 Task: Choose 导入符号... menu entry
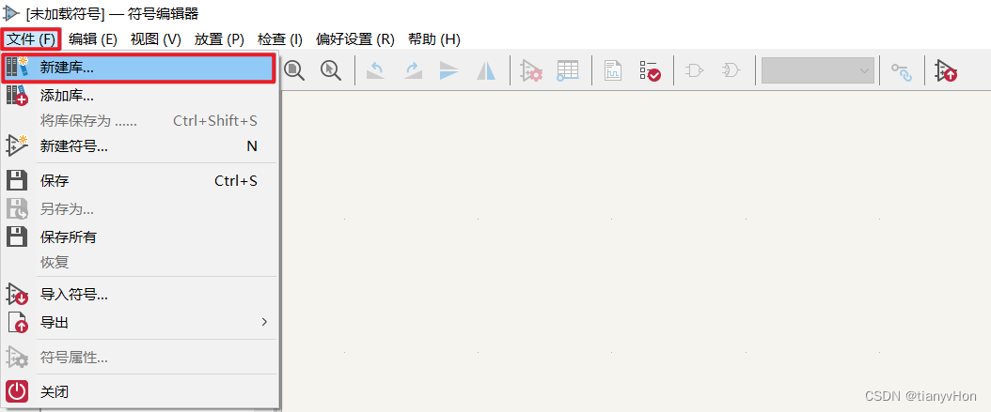click(140, 295)
